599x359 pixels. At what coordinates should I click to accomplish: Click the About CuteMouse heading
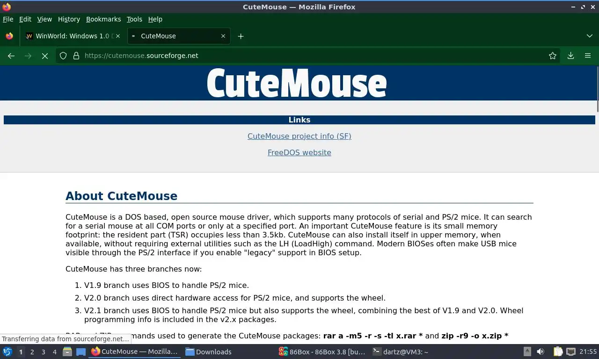tap(122, 196)
